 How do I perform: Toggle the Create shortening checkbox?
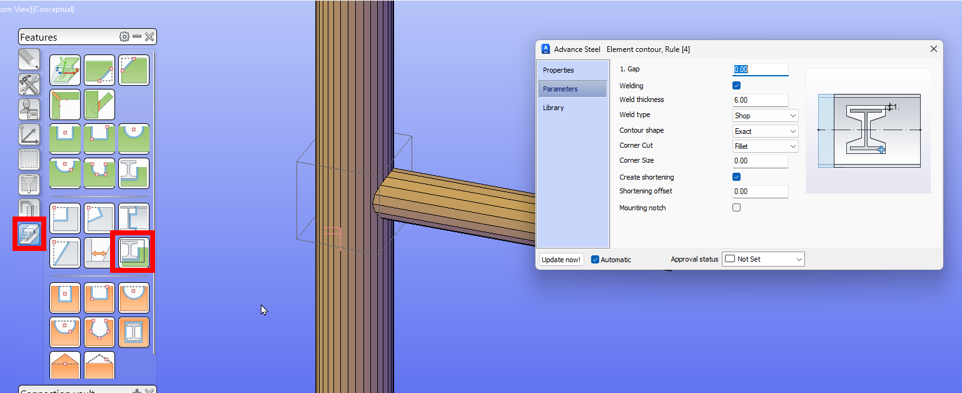click(736, 177)
